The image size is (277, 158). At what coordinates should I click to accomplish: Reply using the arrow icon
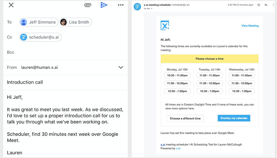pos(266,5)
